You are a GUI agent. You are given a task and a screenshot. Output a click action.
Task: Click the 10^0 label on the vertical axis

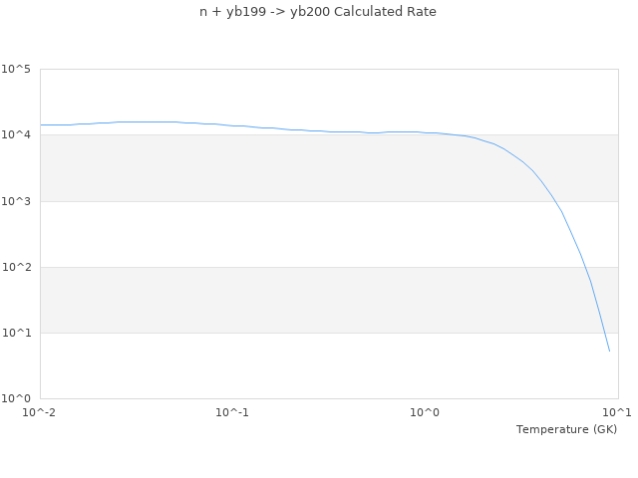16,398
